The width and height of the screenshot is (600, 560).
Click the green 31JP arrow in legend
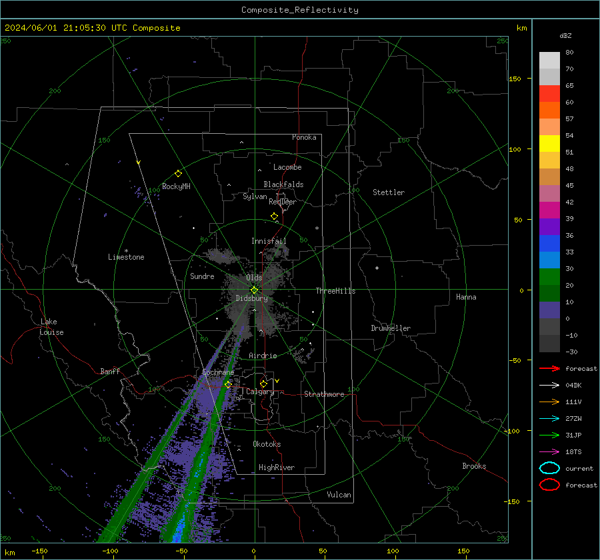pos(549,435)
